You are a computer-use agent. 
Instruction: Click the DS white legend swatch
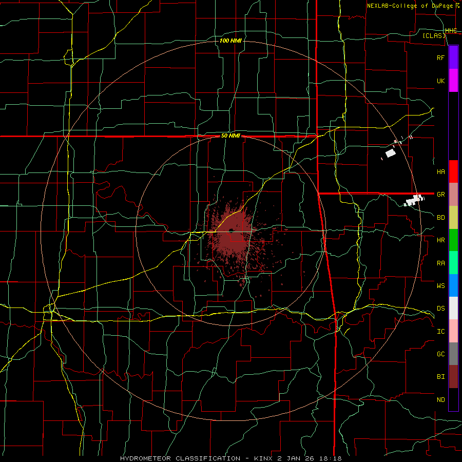click(453, 308)
